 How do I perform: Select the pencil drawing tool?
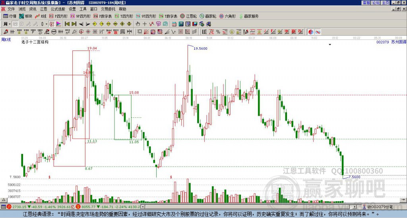coord(6,32)
